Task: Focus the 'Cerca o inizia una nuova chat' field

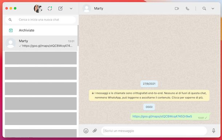Action: (x=40, y=20)
